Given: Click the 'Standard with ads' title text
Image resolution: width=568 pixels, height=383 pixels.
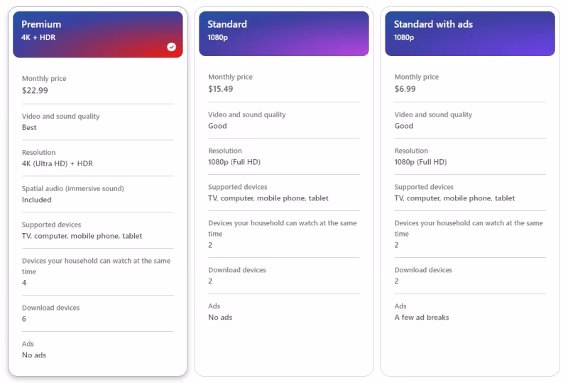Looking at the screenshot, I should [x=433, y=24].
